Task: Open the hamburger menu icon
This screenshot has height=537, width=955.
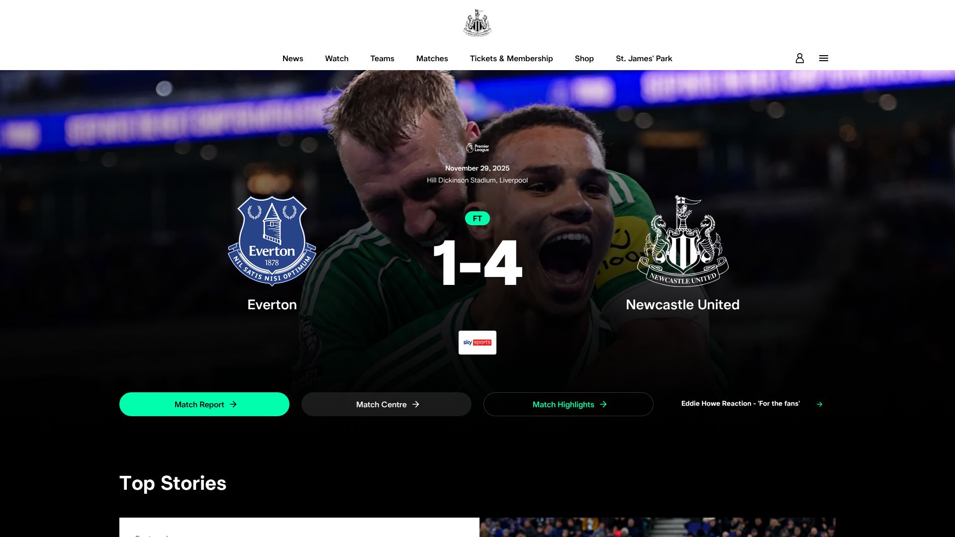Action: point(824,58)
